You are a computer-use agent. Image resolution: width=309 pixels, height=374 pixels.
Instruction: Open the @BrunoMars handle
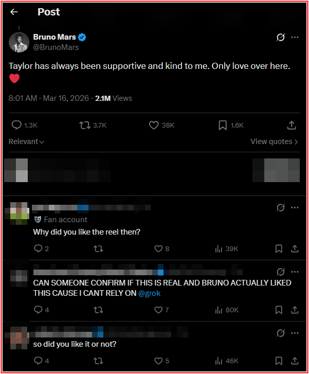point(56,47)
